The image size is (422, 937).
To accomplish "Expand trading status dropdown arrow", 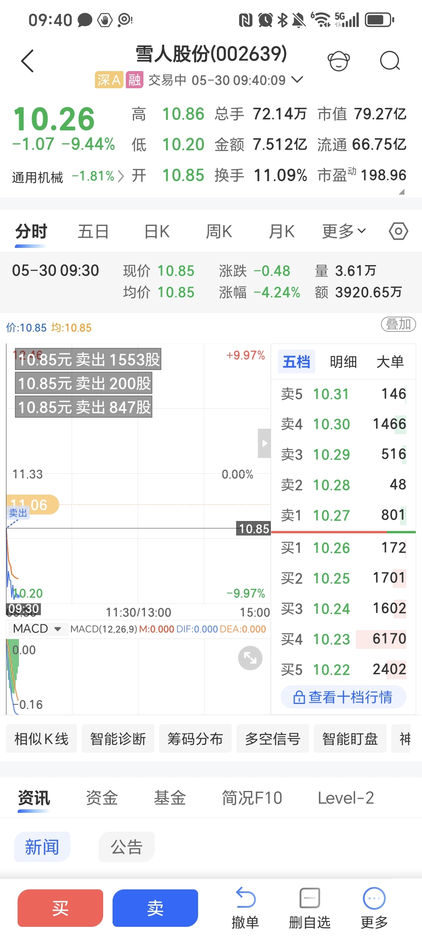I will point(297,80).
